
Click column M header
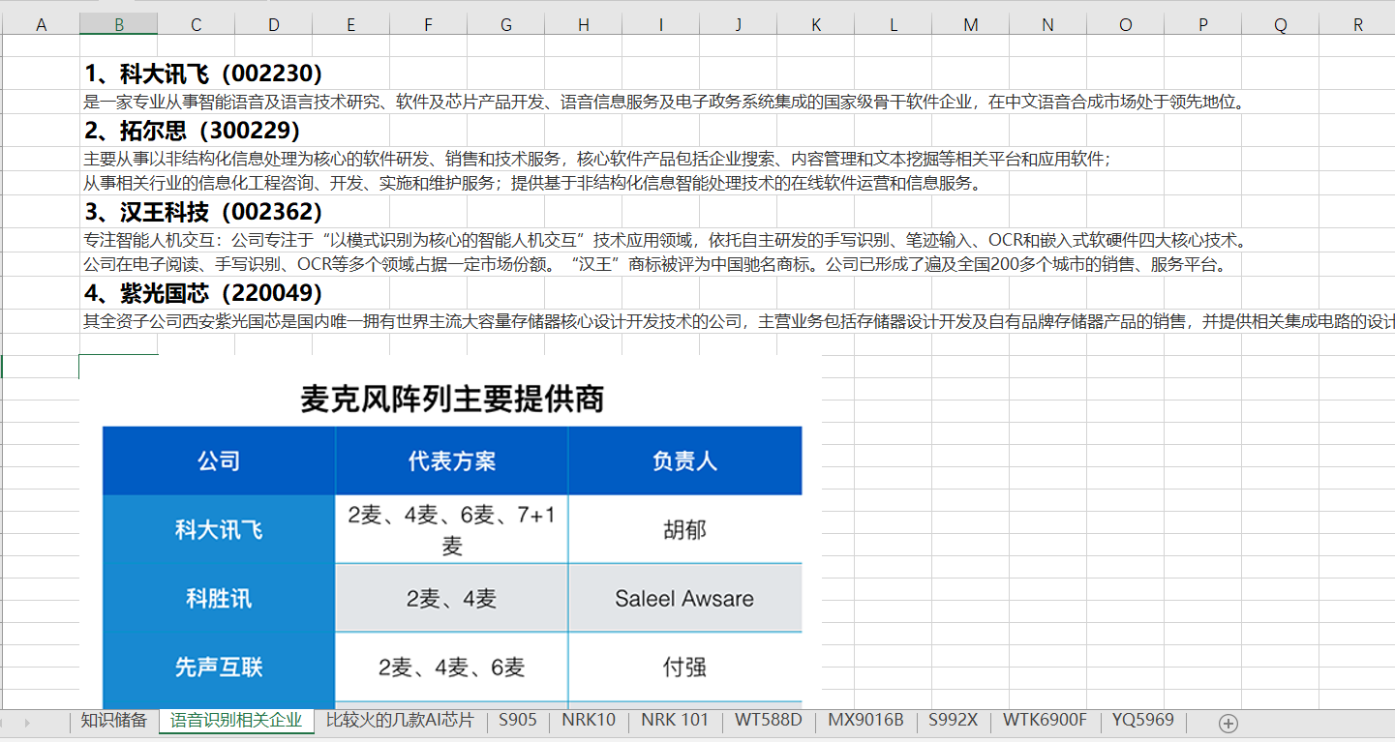tap(971, 25)
